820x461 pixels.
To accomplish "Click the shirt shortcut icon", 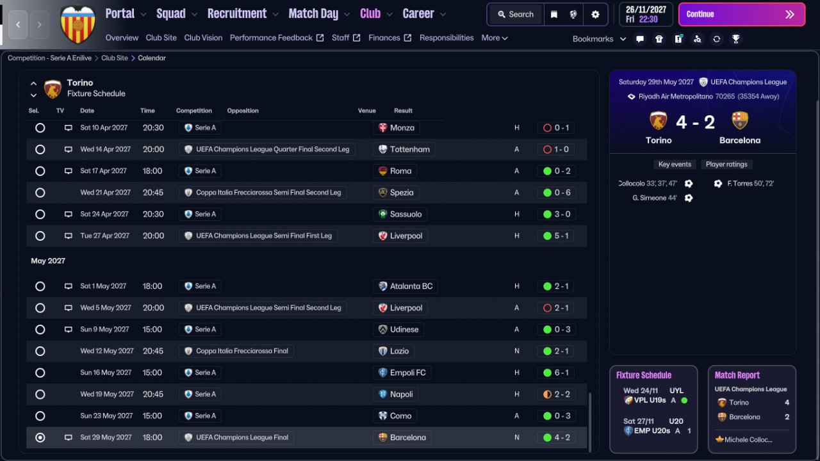I will coord(659,39).
